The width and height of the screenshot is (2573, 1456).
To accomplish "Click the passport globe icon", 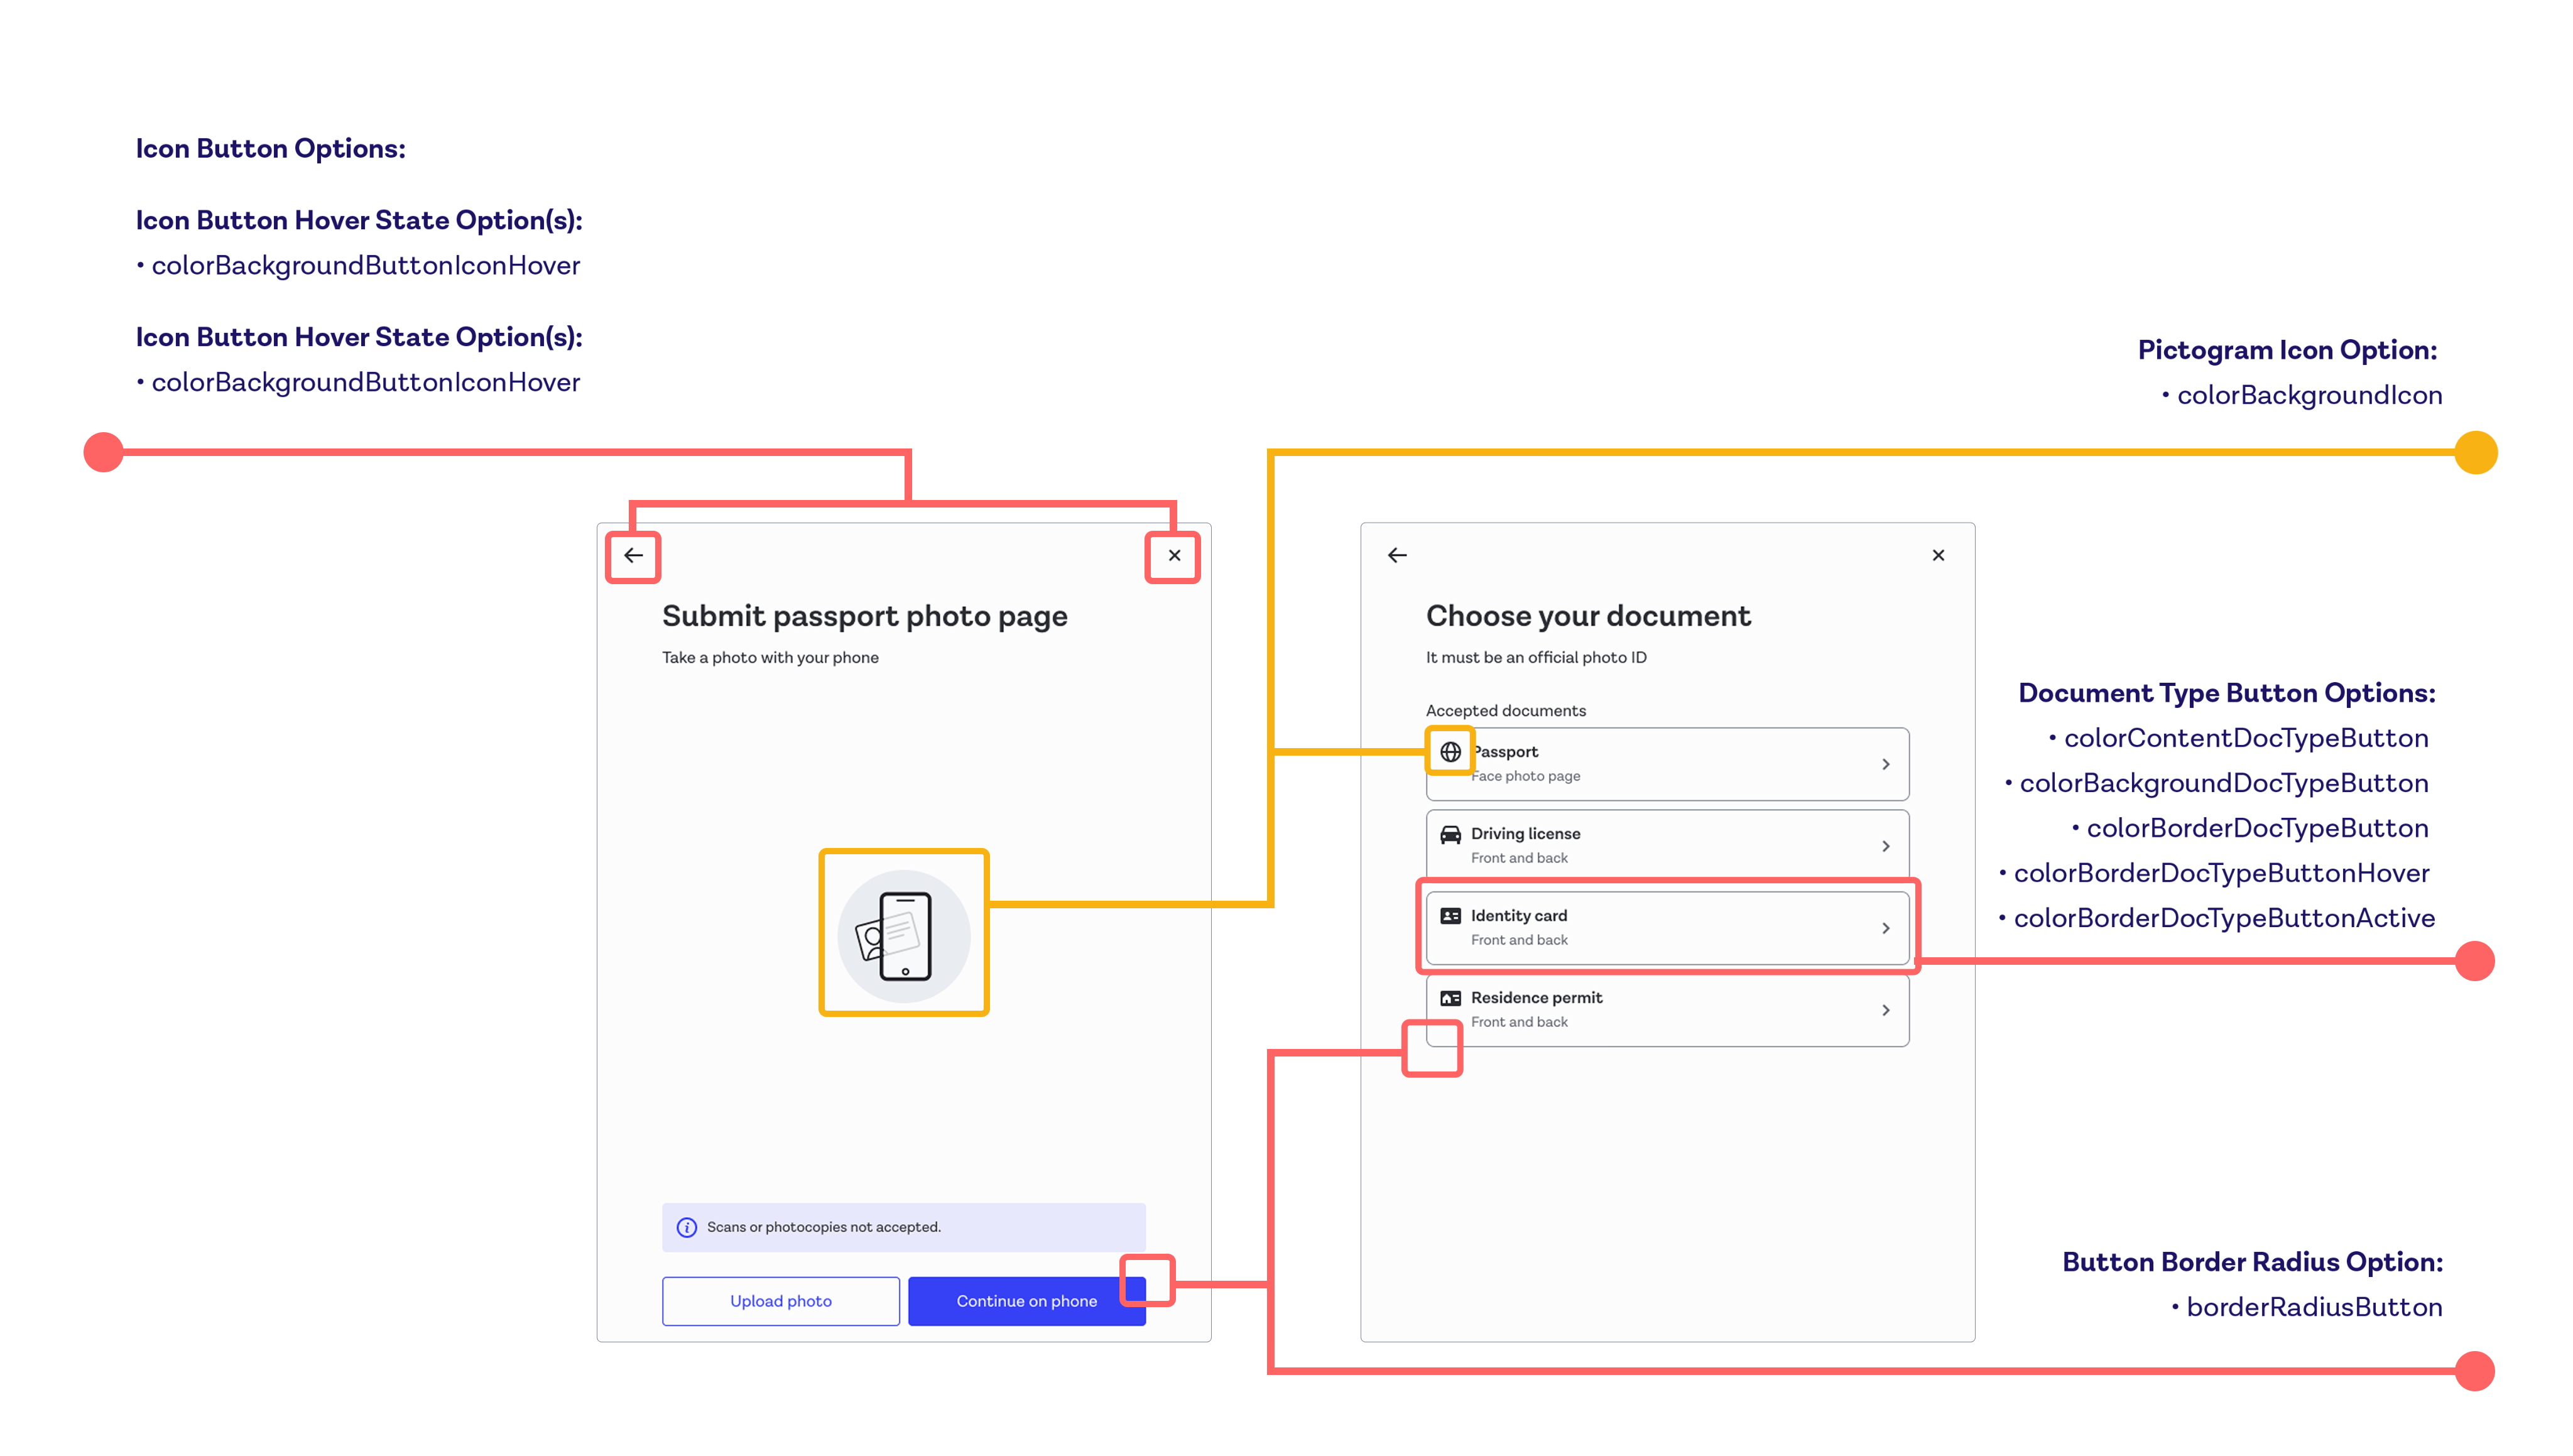I will pyautogui.click(x=1450, y=751).
